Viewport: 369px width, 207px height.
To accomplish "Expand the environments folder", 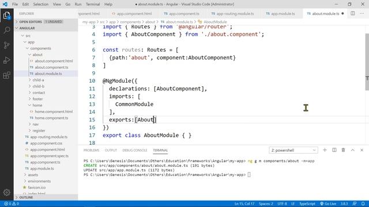I will point(39,181).
